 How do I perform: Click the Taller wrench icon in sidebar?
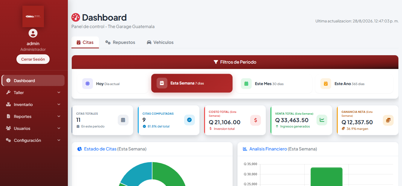8,93
